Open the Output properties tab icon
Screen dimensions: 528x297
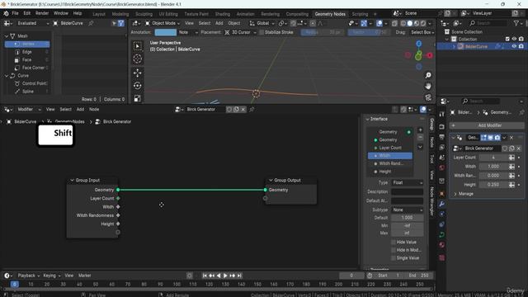click(x=442, y=137)
